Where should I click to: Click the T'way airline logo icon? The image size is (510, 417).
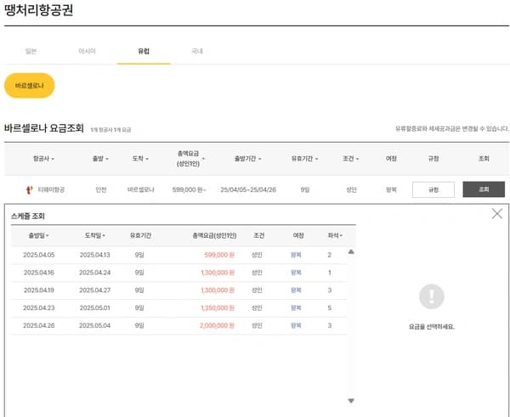(x=29, y=189)
